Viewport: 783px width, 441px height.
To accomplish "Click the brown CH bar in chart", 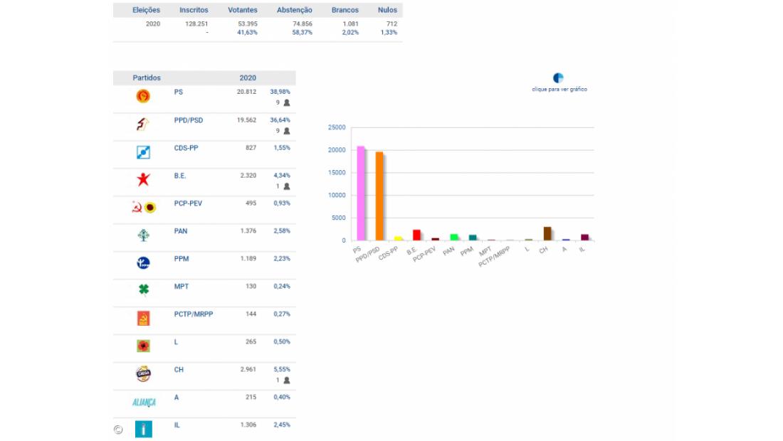I will point(547,233).
